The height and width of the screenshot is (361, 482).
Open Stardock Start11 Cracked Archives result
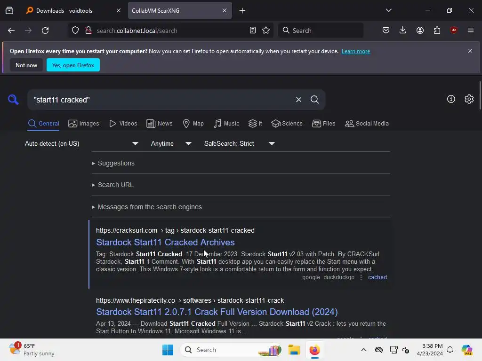[165, 242]
